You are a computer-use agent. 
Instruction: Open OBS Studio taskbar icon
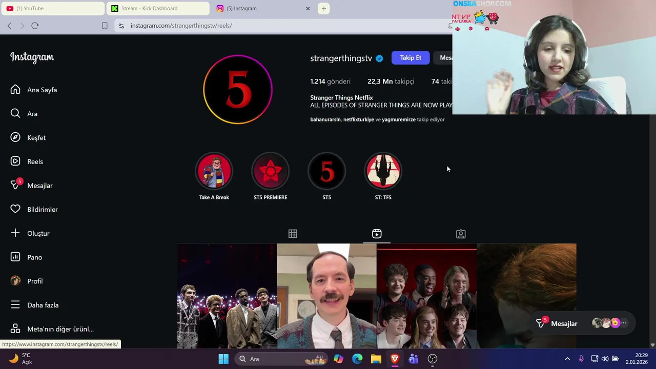click(433, 359)
